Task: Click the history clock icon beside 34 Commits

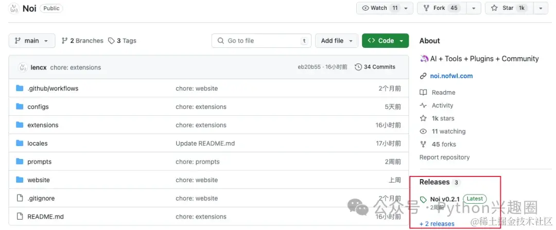Action: point(358,67)
